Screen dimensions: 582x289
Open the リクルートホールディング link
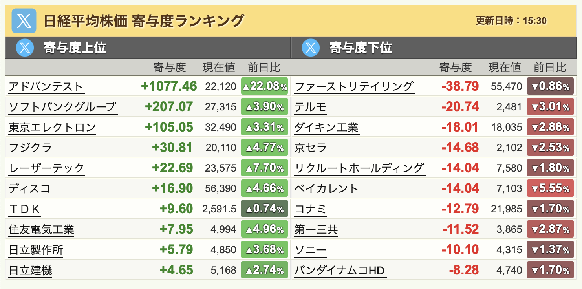[x=359, y=168]
